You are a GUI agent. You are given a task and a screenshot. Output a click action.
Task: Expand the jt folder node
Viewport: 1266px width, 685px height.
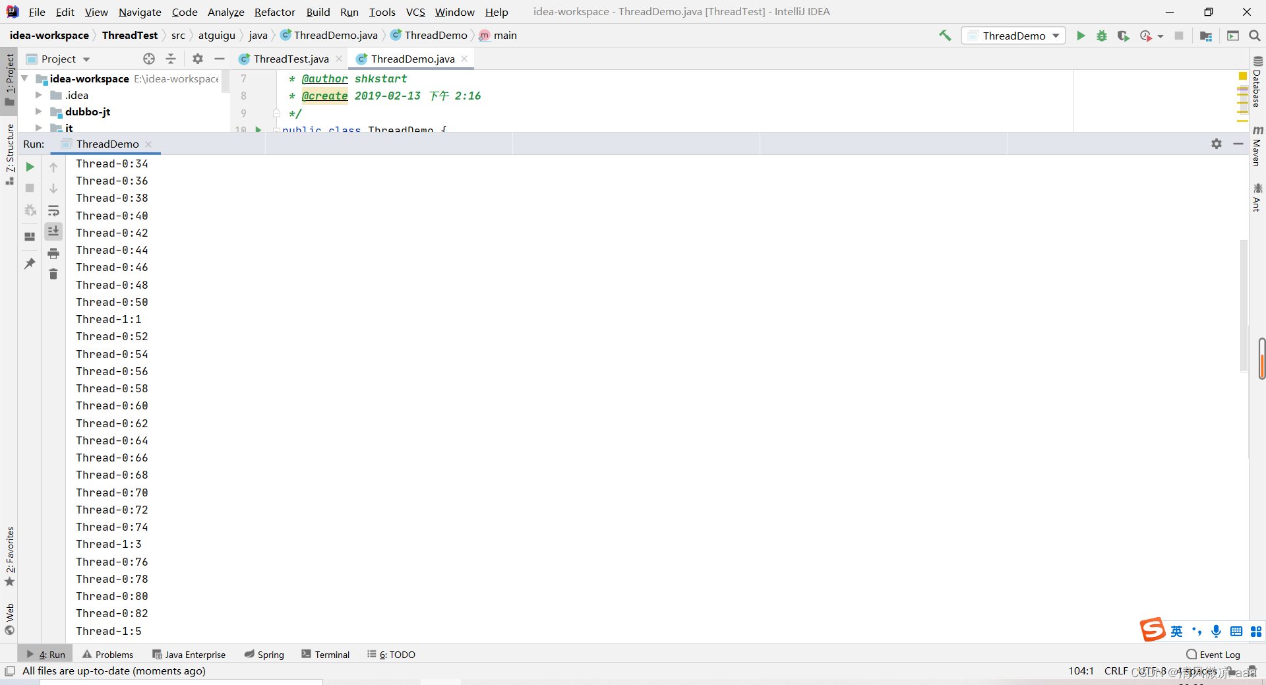click(x=38, y=127)
